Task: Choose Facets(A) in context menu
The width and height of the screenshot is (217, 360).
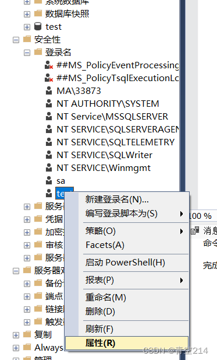Action: [127, 245]
